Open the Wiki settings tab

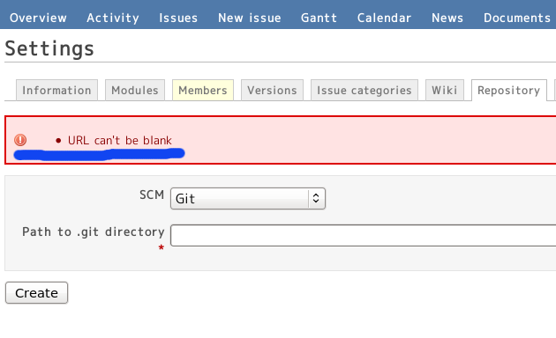[x=444, y=90]
